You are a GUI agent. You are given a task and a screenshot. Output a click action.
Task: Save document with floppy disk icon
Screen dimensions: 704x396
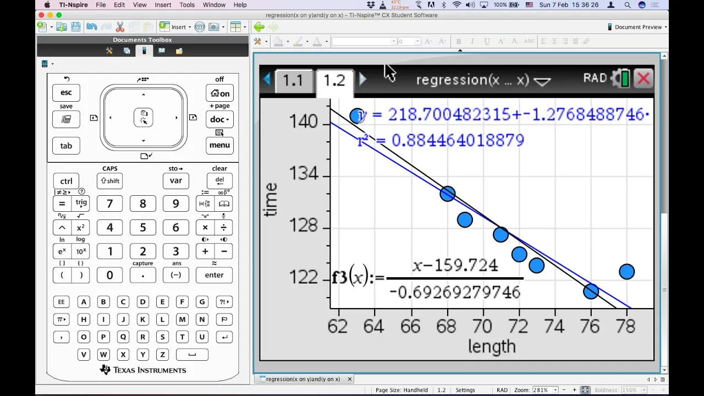[x=76, y=27]
